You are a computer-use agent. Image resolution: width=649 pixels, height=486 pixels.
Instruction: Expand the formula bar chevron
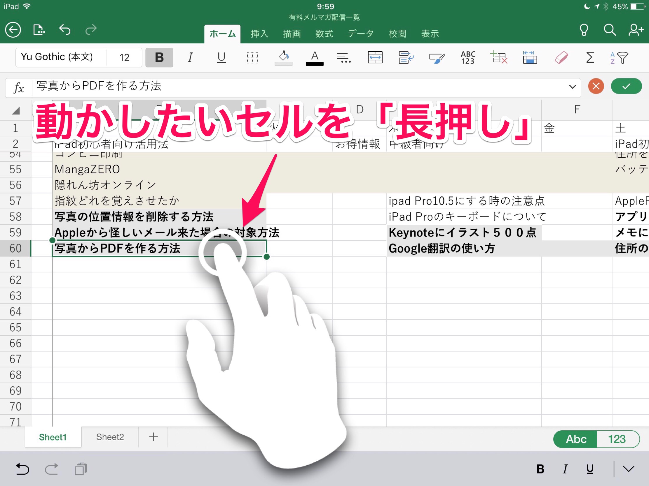click(572, 87)
